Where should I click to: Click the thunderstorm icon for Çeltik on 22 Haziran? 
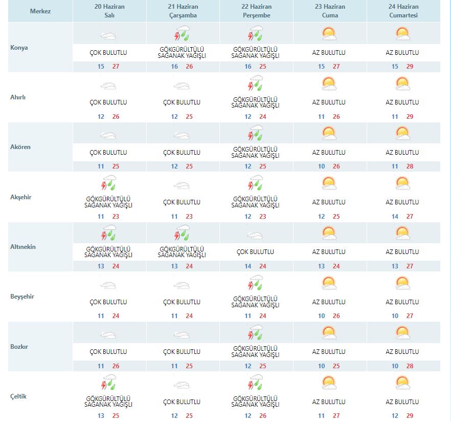click(x=255, y=382)
